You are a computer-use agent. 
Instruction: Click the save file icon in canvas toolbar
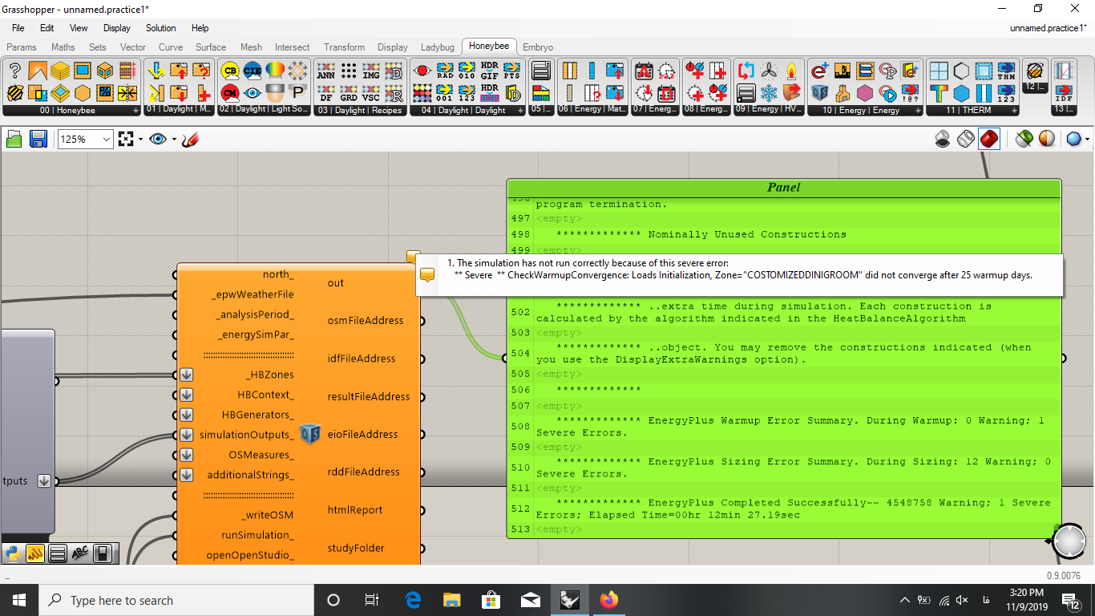[38, 139]
